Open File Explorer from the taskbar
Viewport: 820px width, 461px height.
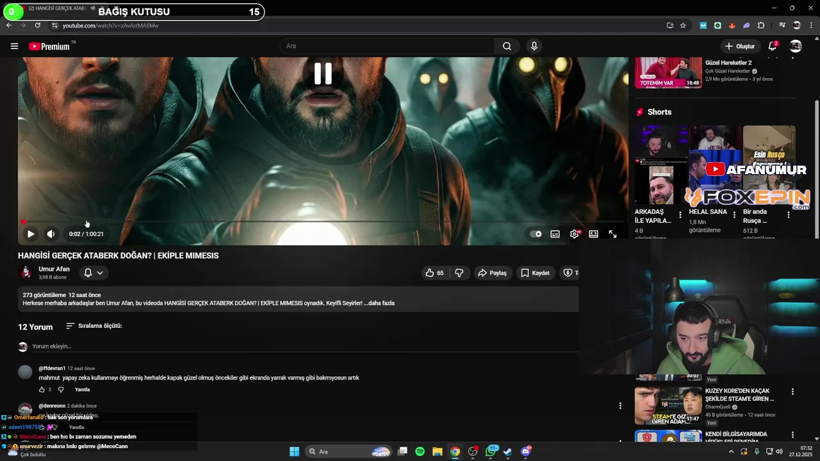(x=438, y=451)
